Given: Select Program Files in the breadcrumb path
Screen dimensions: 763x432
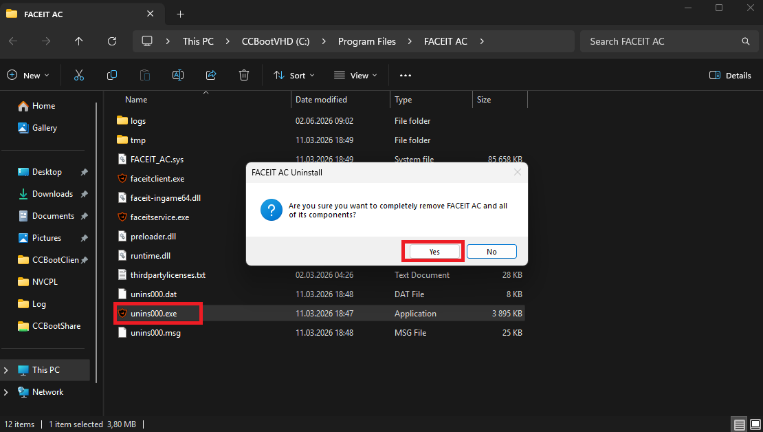Looking at the screenshot, I should click(x=367, y=41).
